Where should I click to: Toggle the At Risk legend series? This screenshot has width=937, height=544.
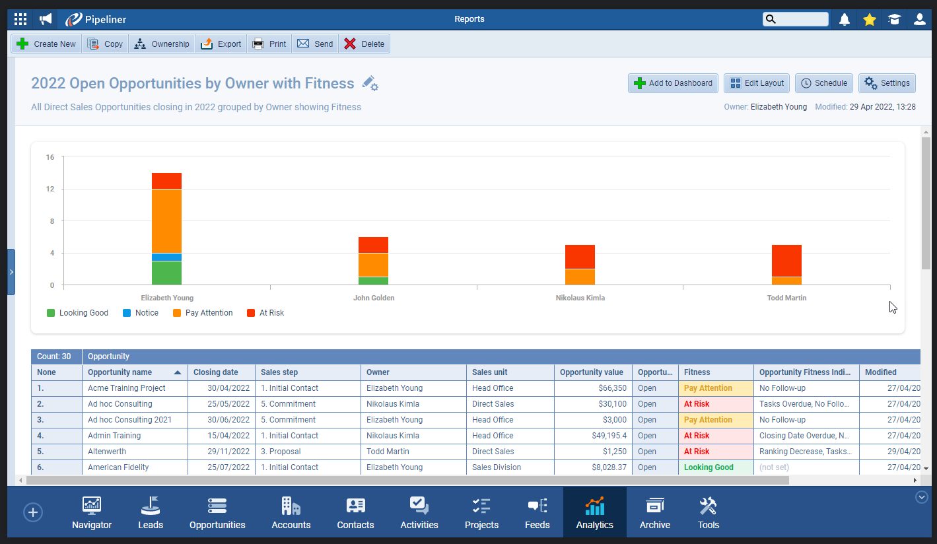(265, 313)
